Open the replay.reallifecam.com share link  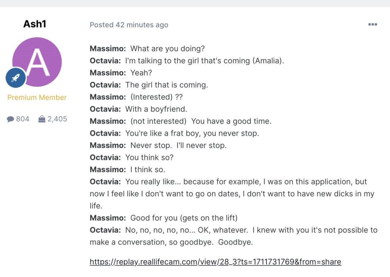pyautogui.click(x=215, y=262)
